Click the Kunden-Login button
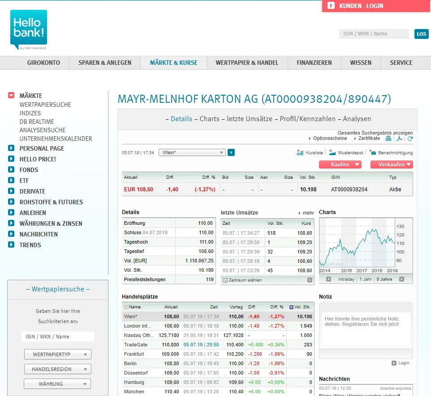This screenshot has height=396, width=431. (376, 6)
